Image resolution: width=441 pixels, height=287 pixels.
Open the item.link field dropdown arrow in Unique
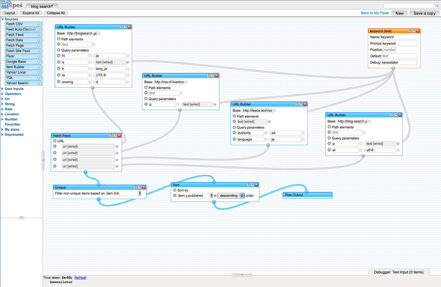coord(140,193)
